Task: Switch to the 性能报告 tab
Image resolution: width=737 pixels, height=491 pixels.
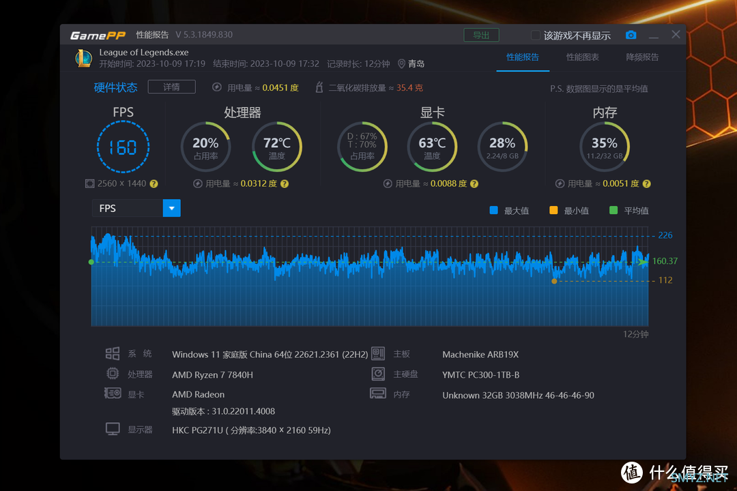Action: click(x=523, y=57)
